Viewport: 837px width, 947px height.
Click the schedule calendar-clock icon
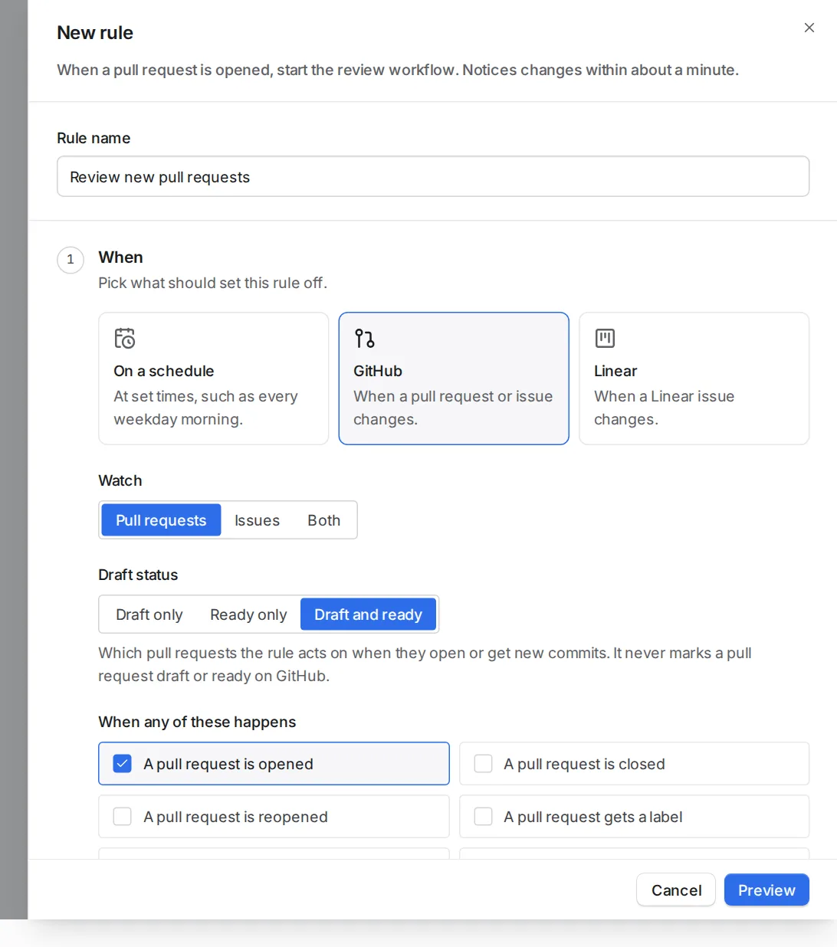(124, 338)
